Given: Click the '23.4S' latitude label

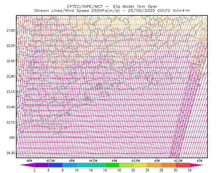Looking at the screenshot, I should point(11,107).
